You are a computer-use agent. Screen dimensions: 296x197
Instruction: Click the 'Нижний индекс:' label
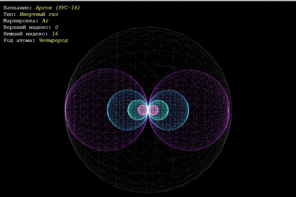click(x=26, y=34)
